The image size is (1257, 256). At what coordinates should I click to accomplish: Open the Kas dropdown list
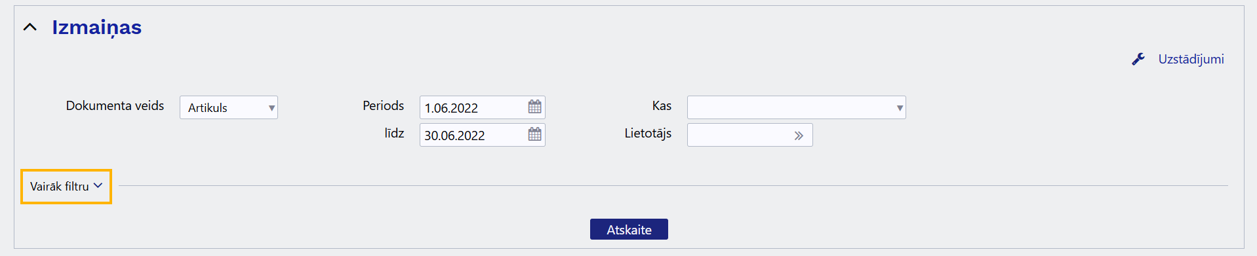click(796, 107)
